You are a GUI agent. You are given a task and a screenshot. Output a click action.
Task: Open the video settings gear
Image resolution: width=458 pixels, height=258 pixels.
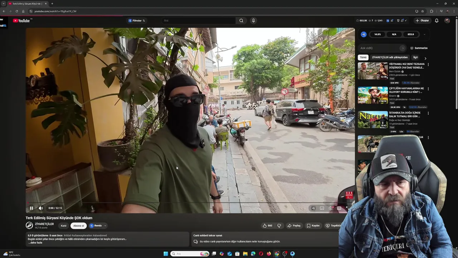coord(331,208)
